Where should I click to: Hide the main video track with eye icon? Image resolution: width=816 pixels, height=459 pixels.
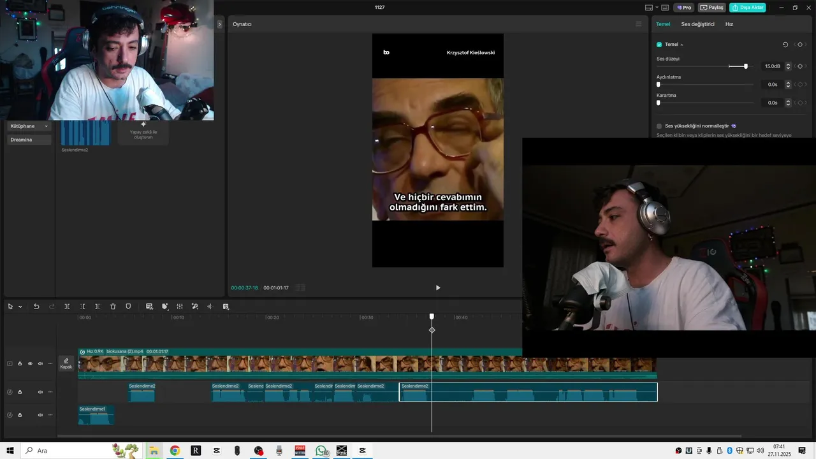(x=30, y=363)
